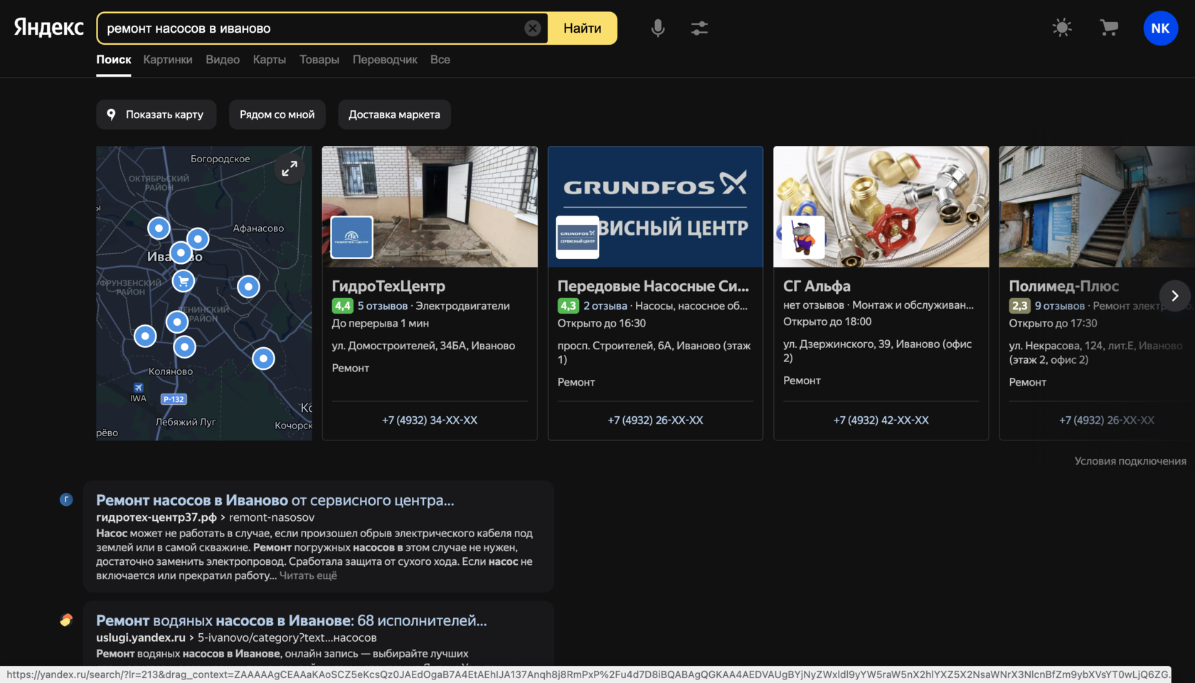Expand snippet with Читать ещё
Viewport: 1195px width, 683px height.
308,576
